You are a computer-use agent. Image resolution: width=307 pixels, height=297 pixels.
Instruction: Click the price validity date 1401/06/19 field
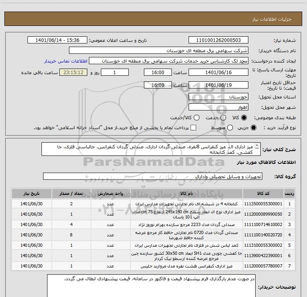pos(218,85)
